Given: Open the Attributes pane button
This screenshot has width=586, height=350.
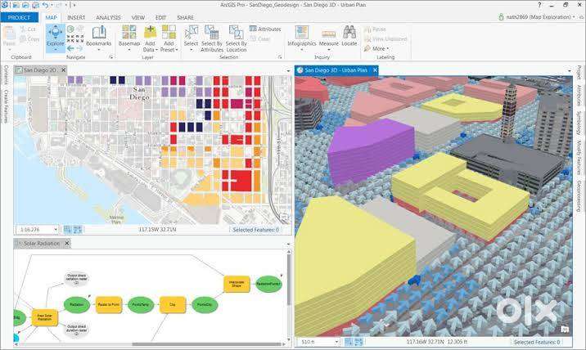Looking at the screenshot, I should (x=265, y=29).
